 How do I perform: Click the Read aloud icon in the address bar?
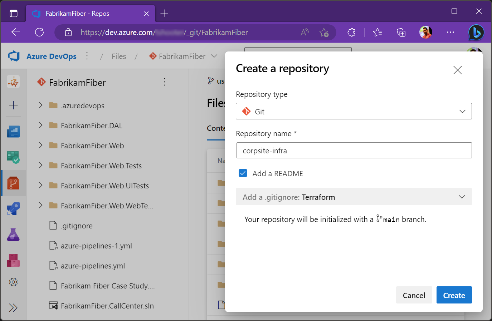point(305,33)
